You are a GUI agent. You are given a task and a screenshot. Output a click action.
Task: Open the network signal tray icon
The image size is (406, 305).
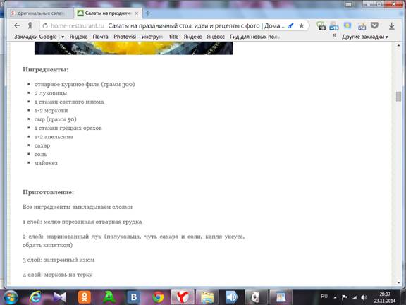pos(355,297)
